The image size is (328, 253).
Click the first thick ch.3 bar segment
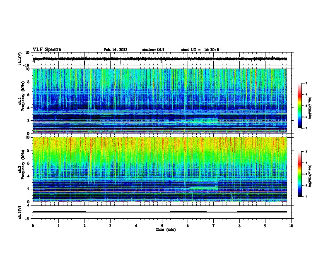click(x=59, y=212)
